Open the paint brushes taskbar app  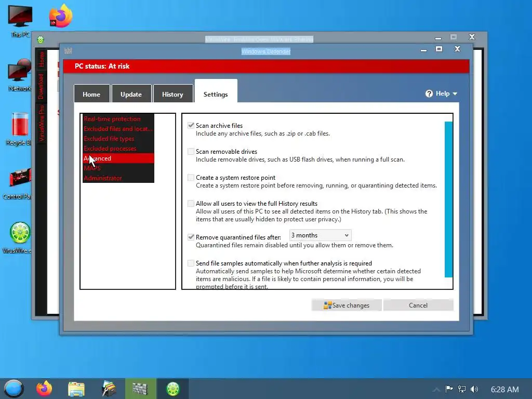pos(109,389)
